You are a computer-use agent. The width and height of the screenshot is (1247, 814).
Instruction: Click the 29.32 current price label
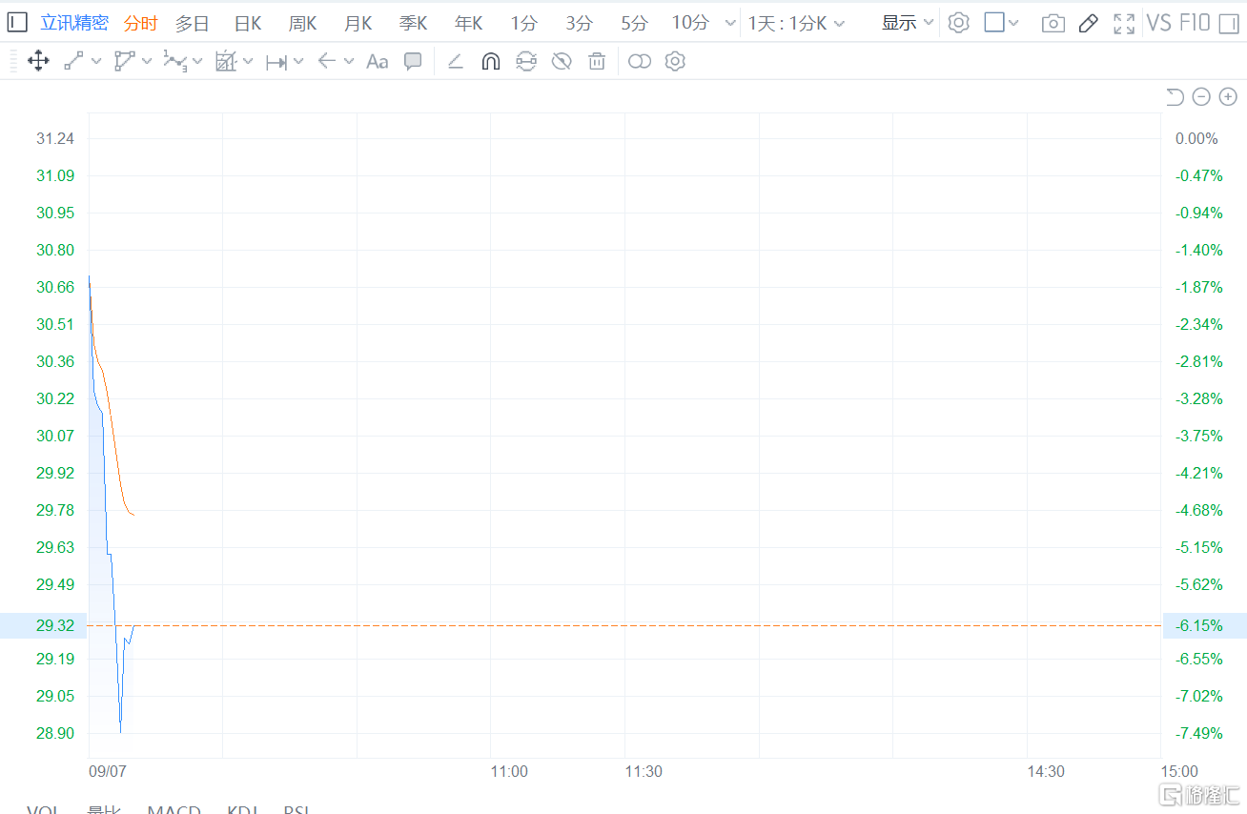tap(55, 625)
